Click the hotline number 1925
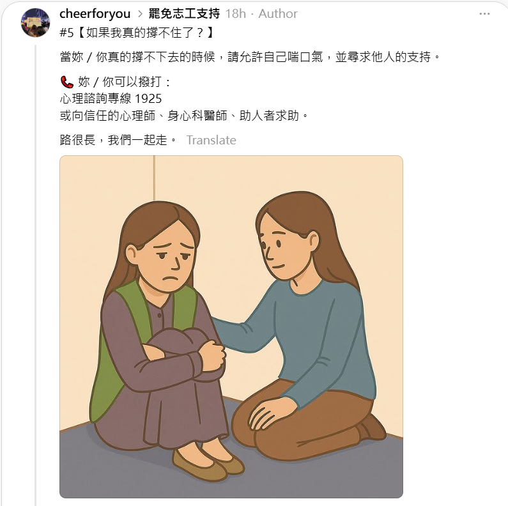 pyautogui.click(x=148, y=99)
